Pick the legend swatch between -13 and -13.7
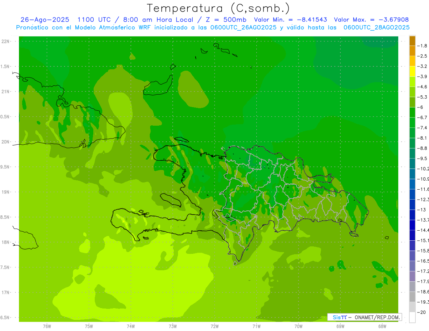Viewport: 429px width, 331px height. click(412, 215)
